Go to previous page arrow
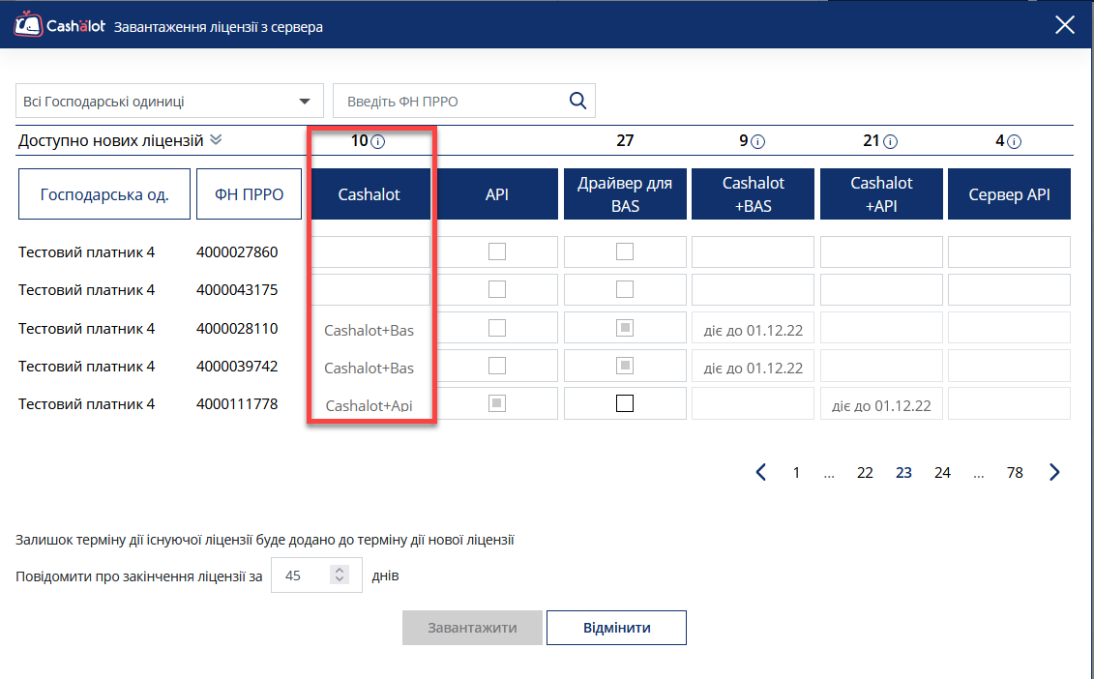1094x679 pixels. click(761, 472)
